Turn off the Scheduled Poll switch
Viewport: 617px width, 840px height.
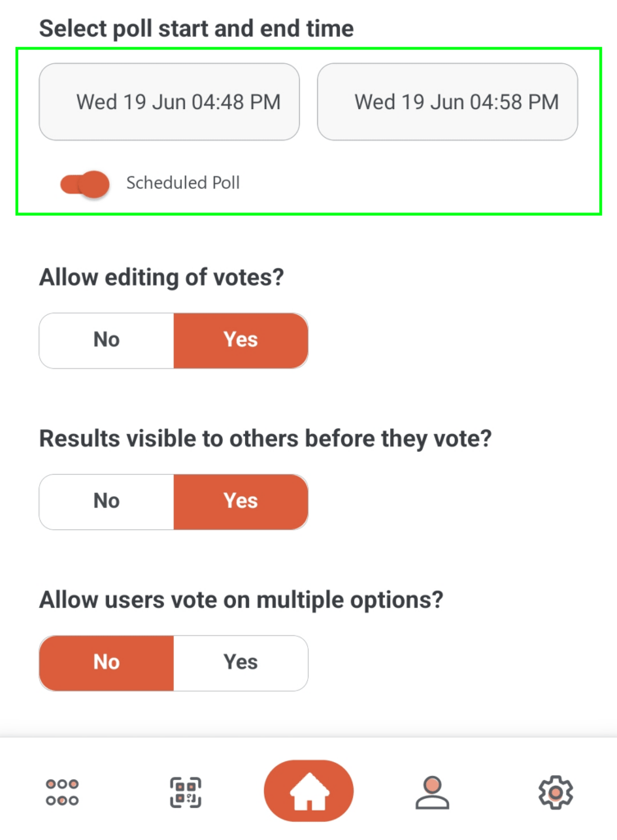point(84,184)
